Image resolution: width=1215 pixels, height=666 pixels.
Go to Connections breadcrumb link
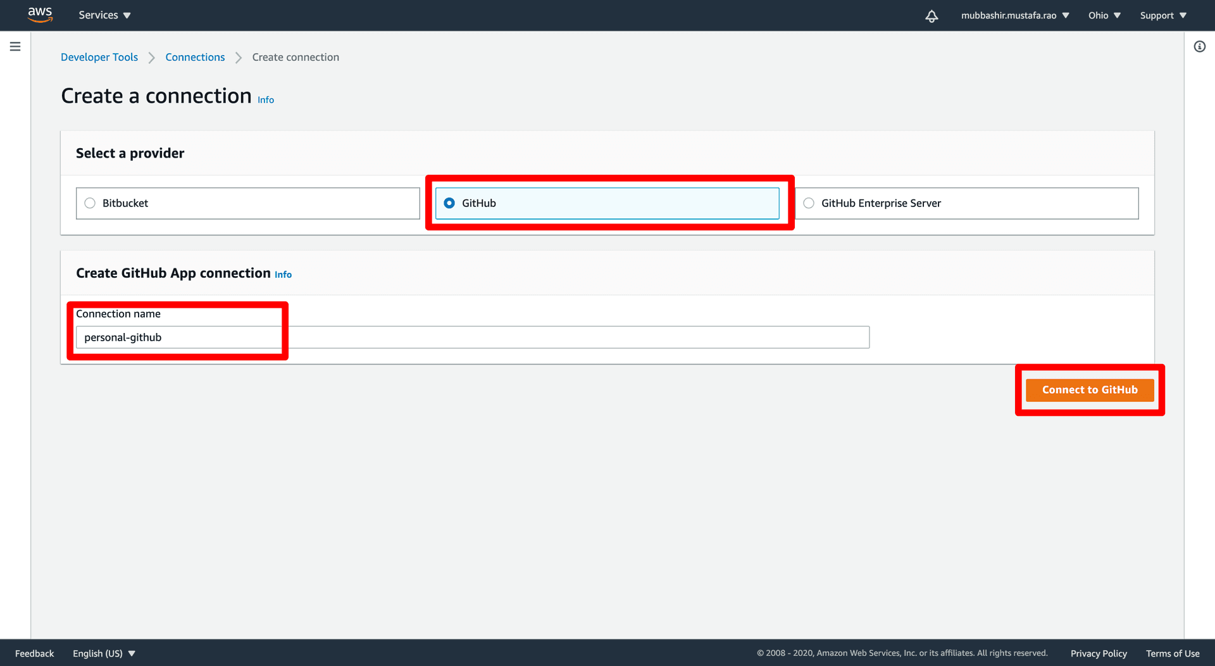click(195, 57)
